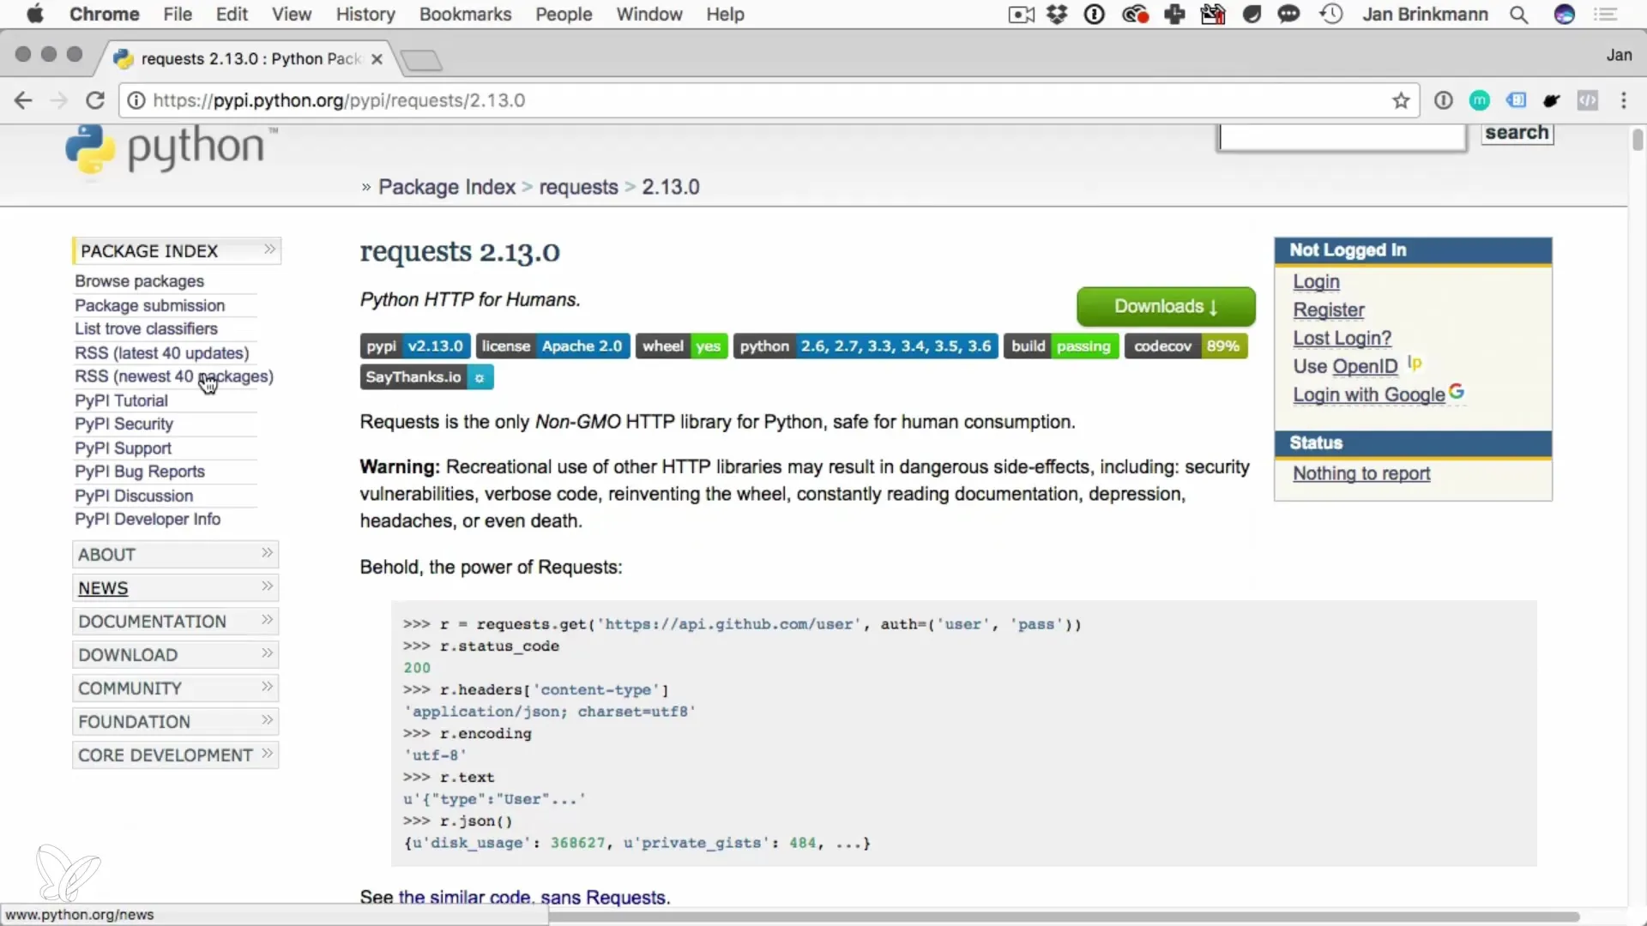Click the browser forward arrow

pyautogui.click(x=58, y=100)
